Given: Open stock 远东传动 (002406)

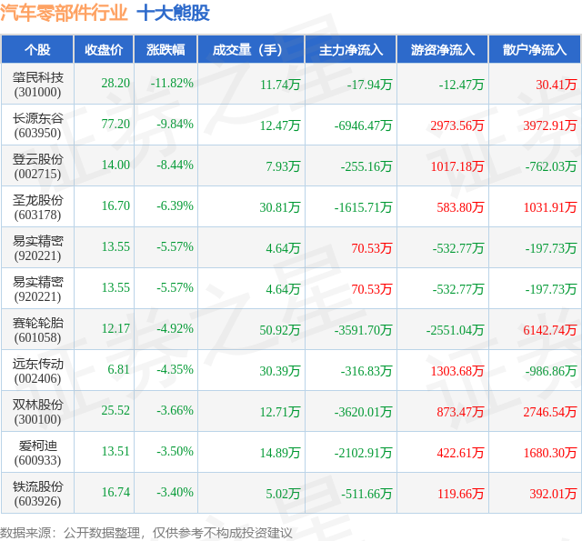Looking at the screenshot, I should point(37,371).
